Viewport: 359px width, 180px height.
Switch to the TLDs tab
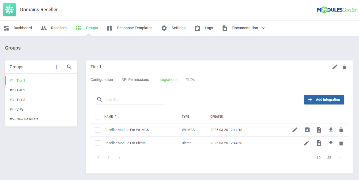(190, 80)
